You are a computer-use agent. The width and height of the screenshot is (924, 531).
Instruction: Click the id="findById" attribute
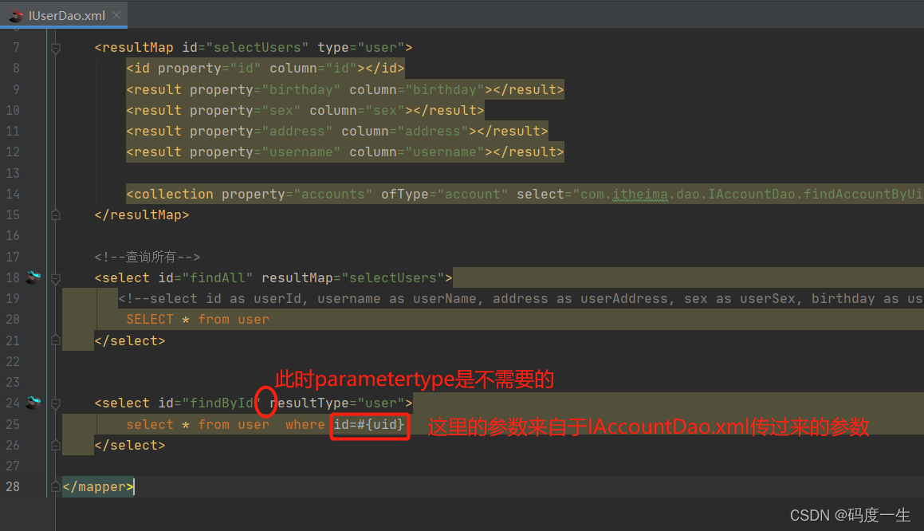coord(209,403)
